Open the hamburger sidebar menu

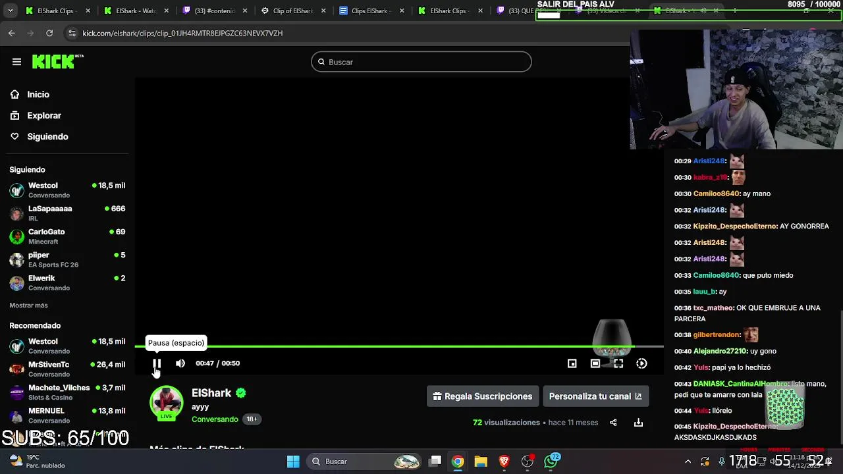point(16,62)
